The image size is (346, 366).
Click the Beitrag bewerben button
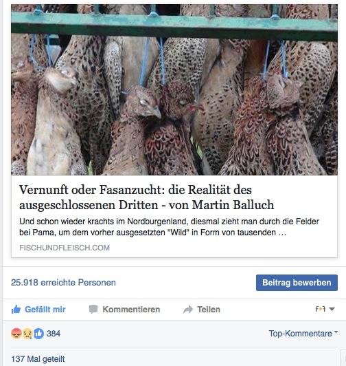coord(297,283)
